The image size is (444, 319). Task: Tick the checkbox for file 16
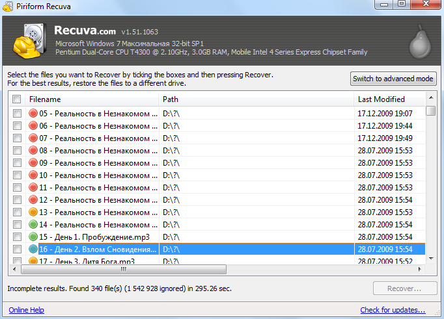18,249
